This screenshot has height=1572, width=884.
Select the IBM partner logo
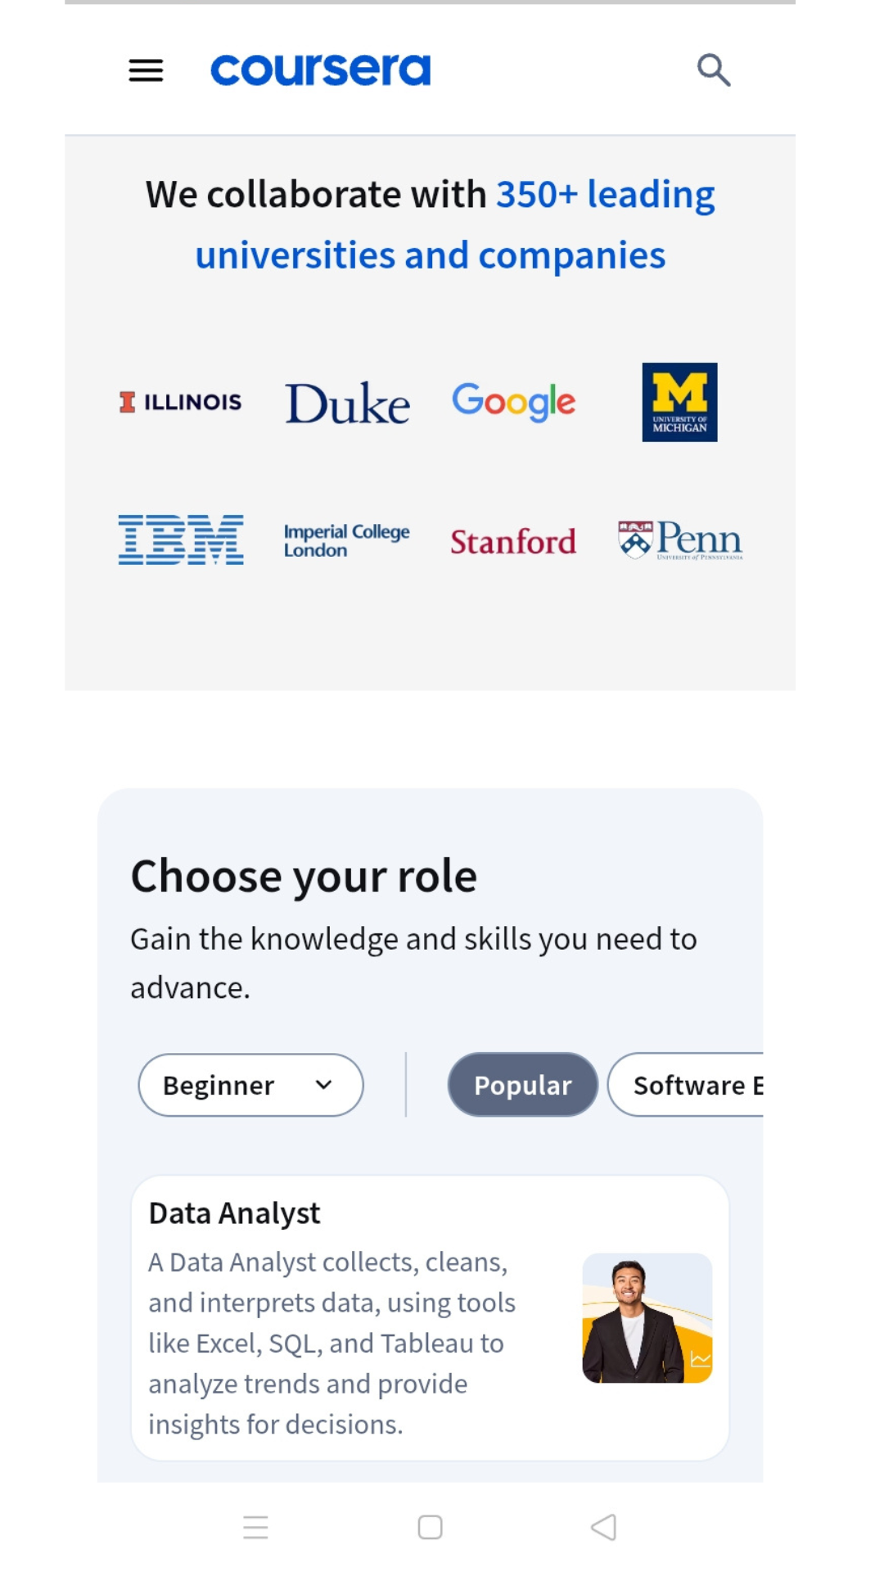click(181, 540)
